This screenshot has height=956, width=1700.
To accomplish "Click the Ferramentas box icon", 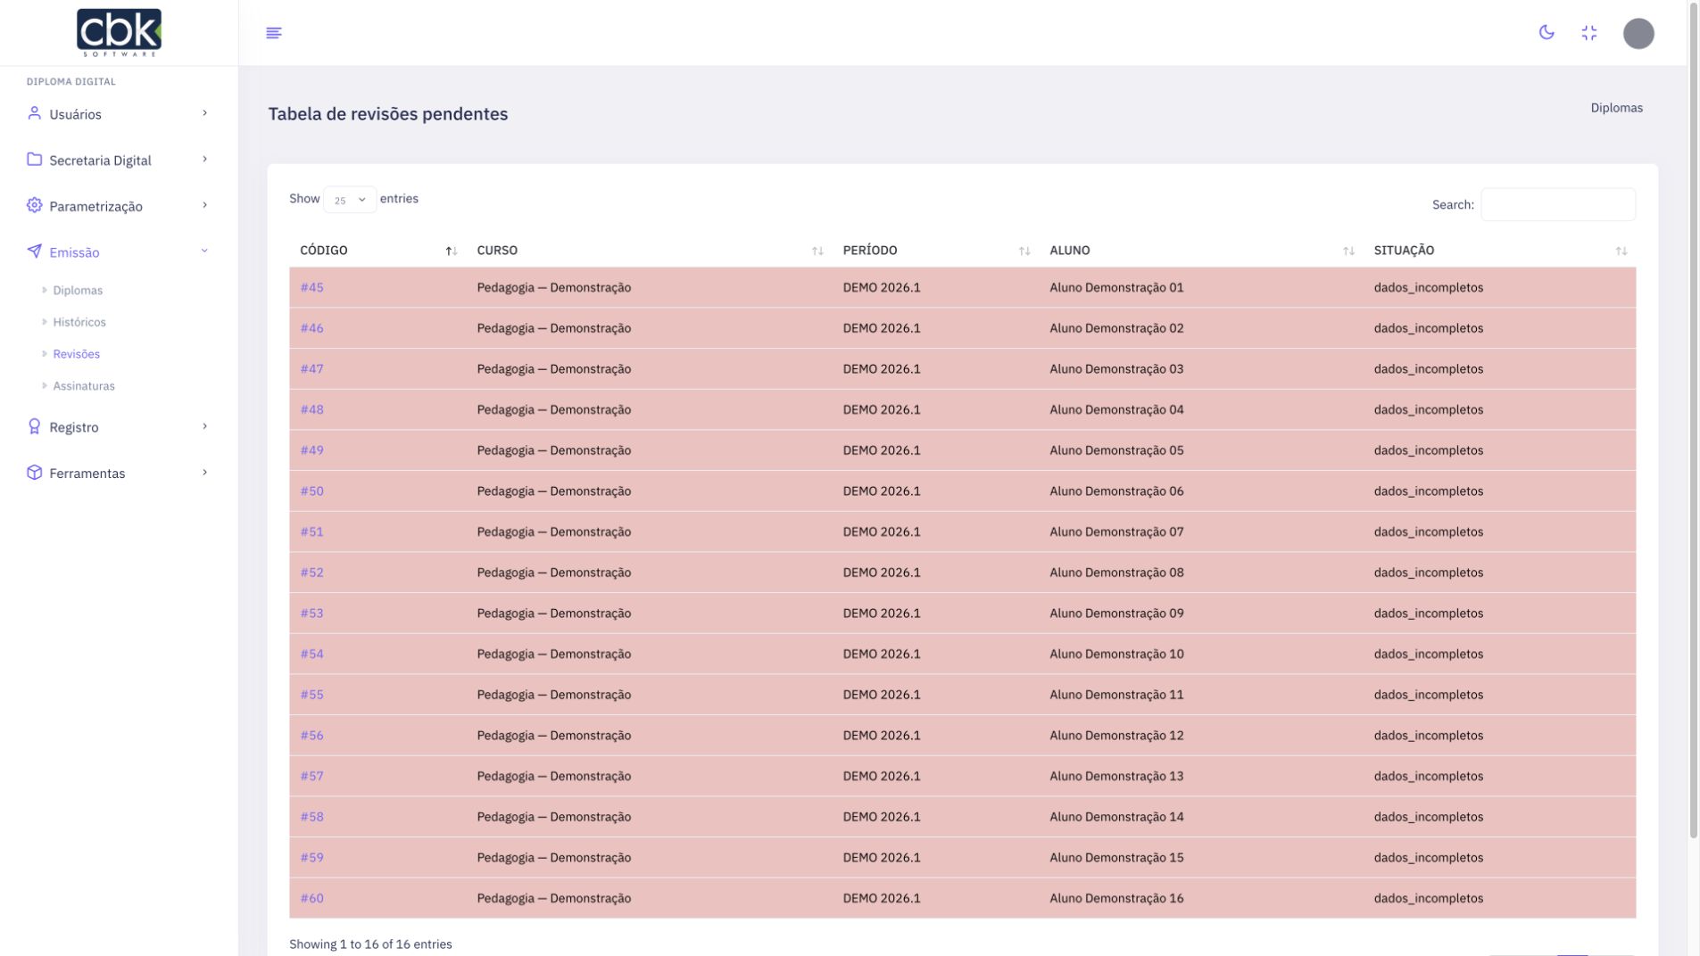I will pos(34,473).
